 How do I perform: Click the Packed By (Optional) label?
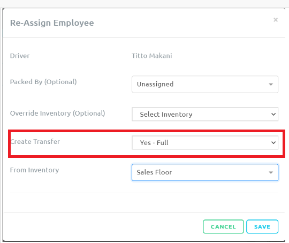coord(43,82)
